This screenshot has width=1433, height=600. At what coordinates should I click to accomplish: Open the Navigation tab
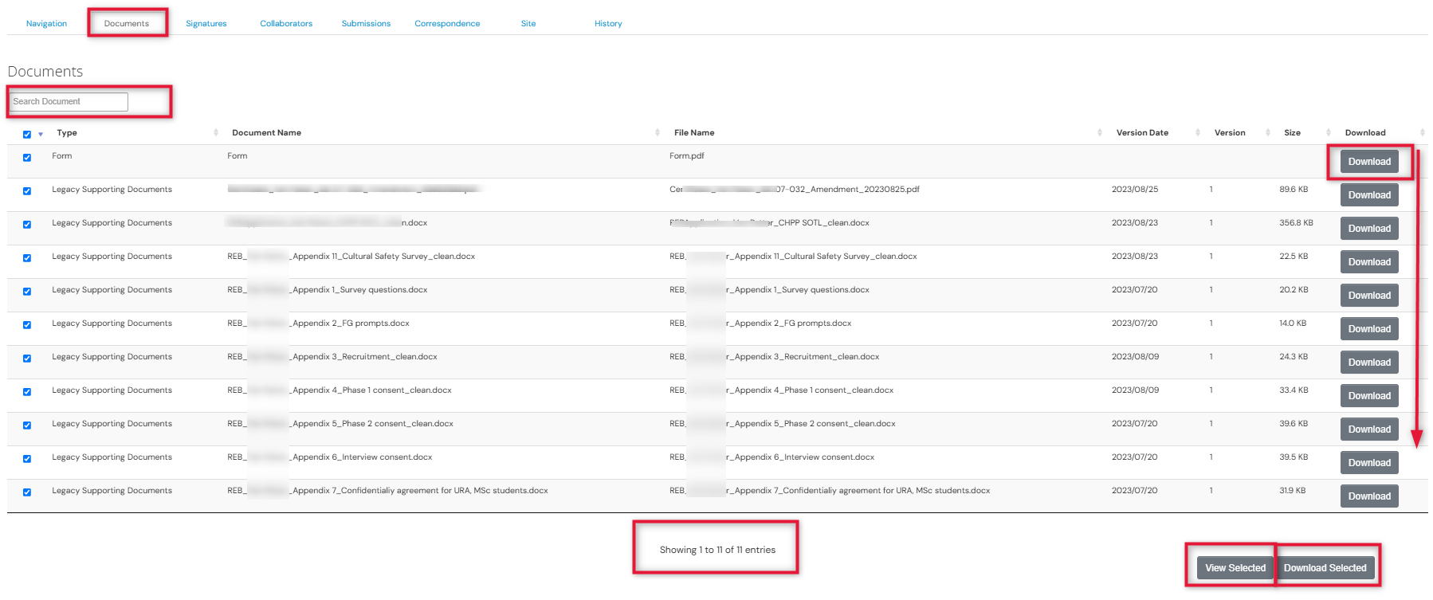[46, 24]
